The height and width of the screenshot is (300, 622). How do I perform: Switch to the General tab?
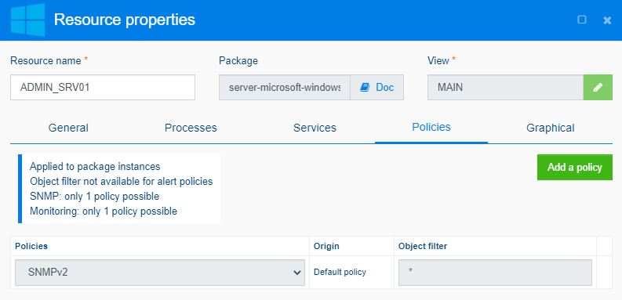(68, 128)
